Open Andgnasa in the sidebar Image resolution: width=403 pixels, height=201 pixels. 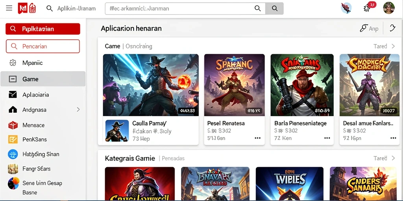[35, 110]
